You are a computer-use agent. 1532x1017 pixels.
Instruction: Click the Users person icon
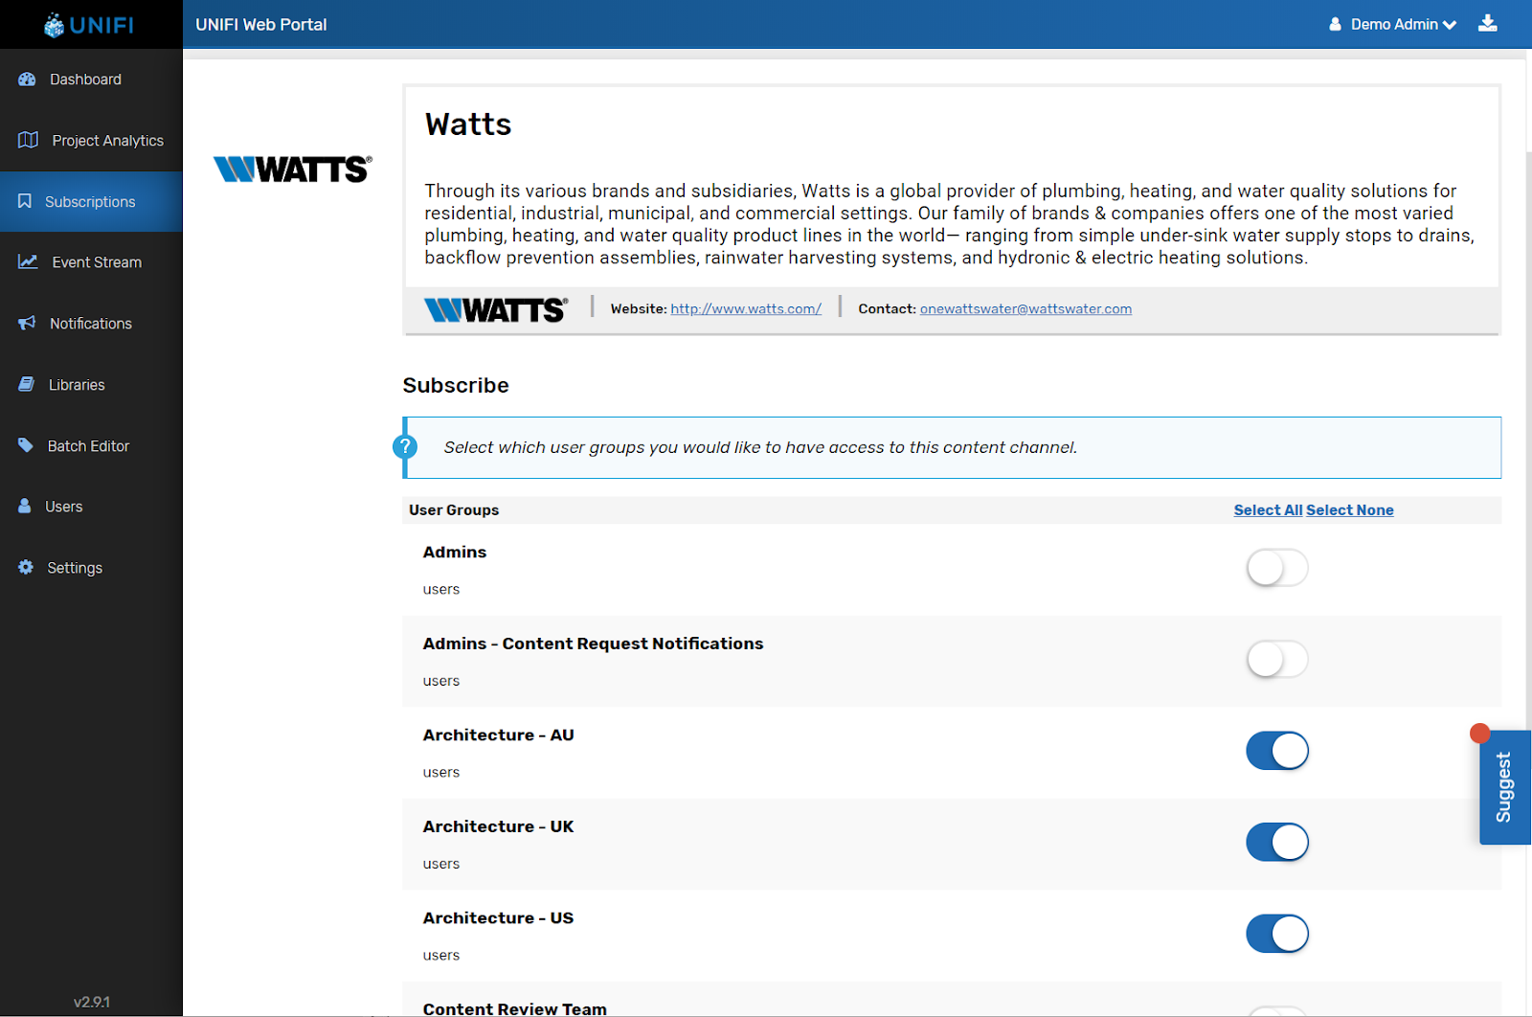tap(25, 506)
